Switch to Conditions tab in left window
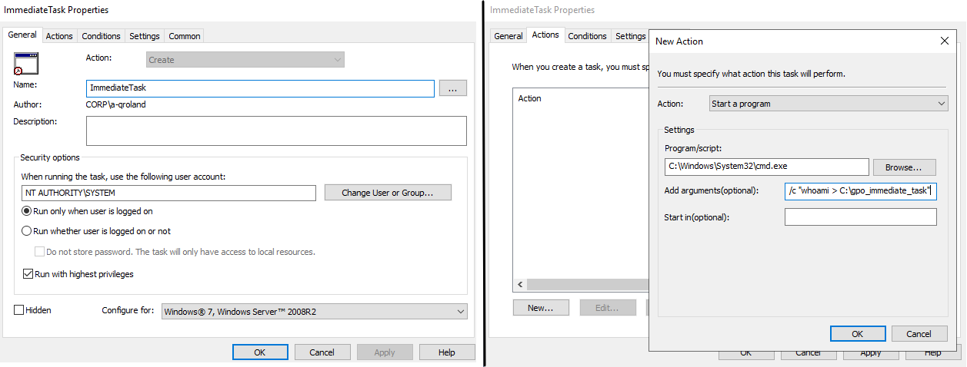Screen dimensions: 967x367 click(101, 36)
